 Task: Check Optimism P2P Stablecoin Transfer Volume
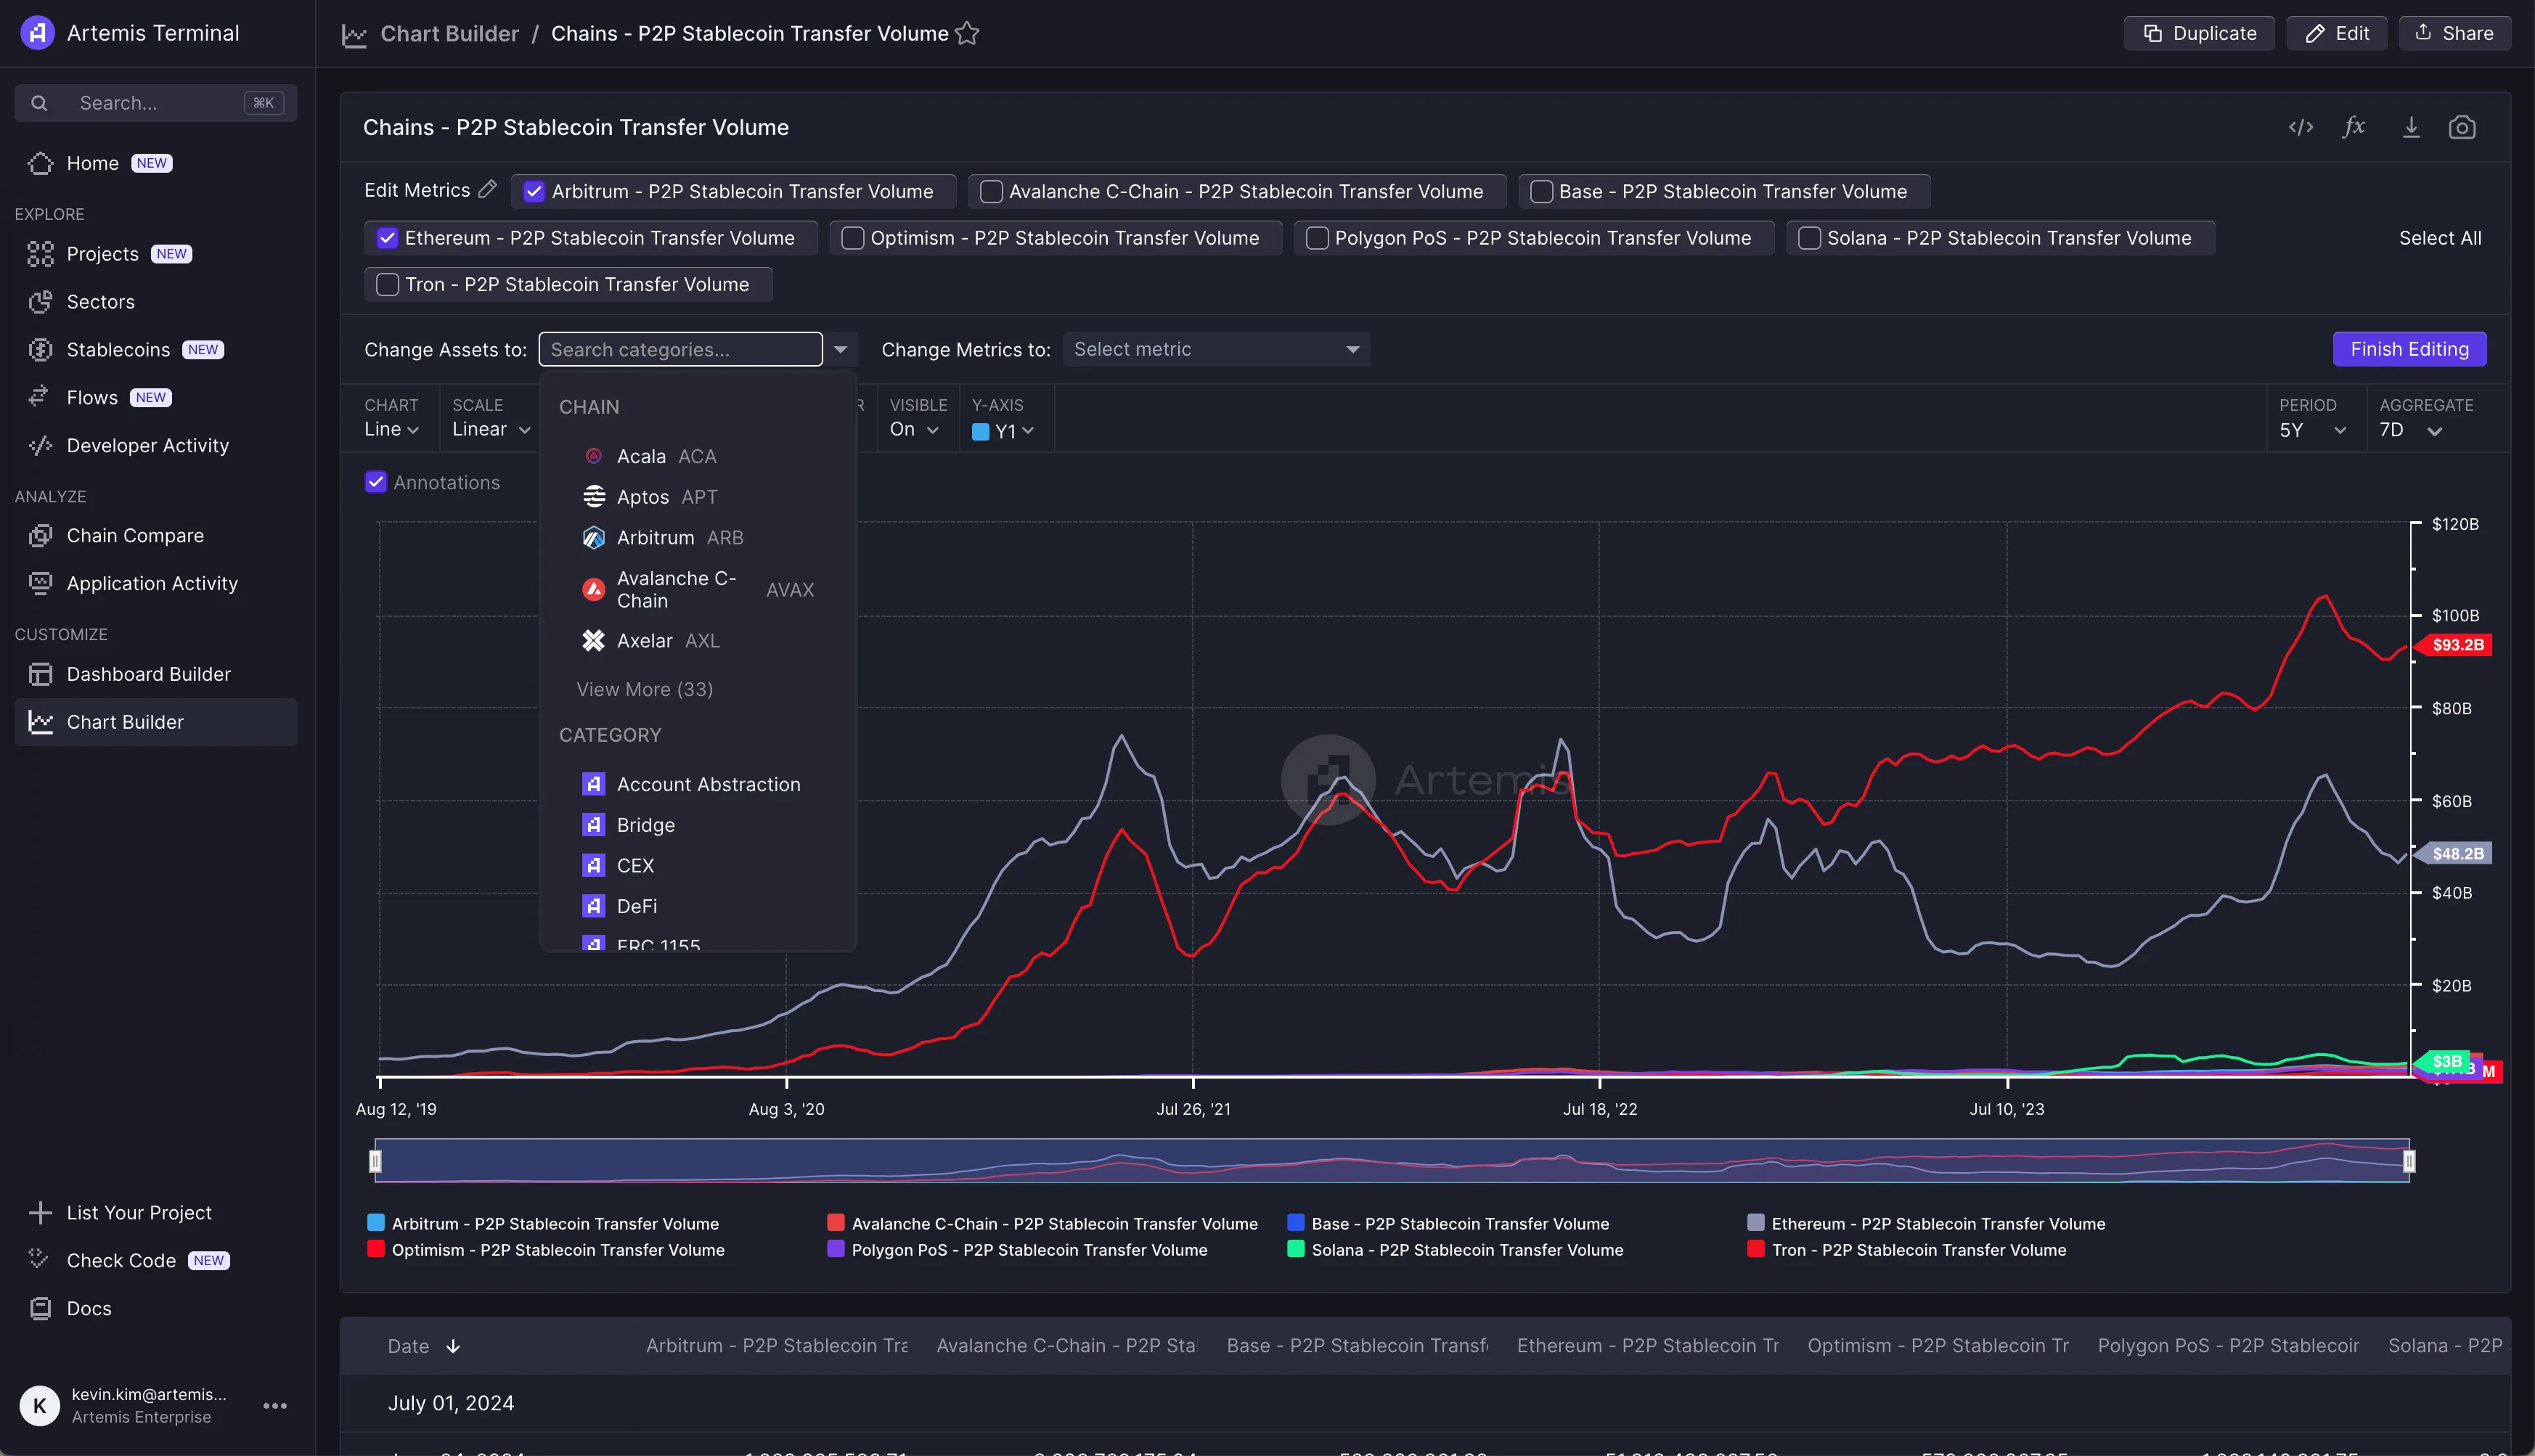click(x=853, y=238)
